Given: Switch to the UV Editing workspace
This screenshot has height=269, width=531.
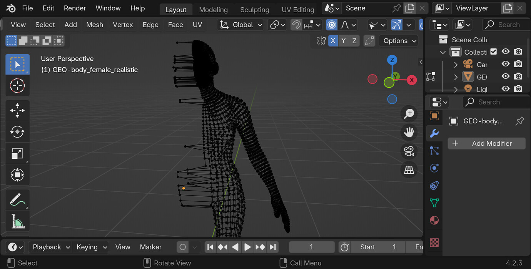Looking at the screenshot, I should click(x=297, y=10).
